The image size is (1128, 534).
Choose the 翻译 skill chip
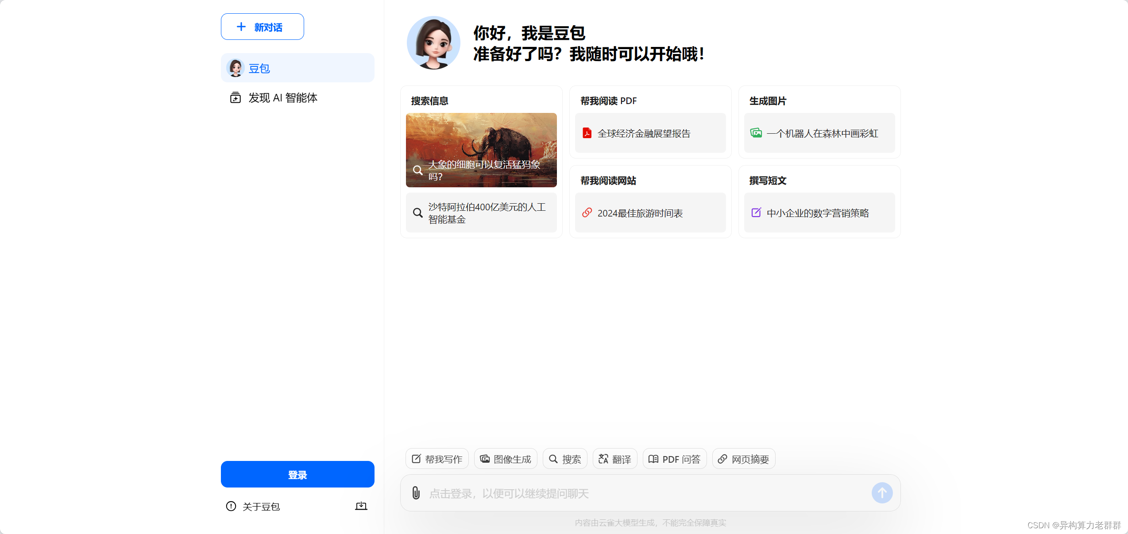point(615,459)
